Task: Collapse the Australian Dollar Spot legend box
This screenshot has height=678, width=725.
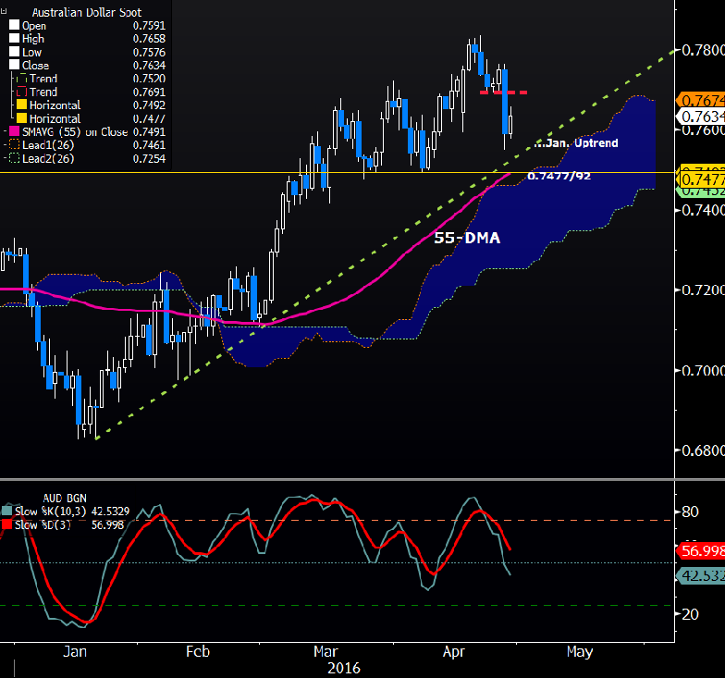Action: tap(5, 12)
